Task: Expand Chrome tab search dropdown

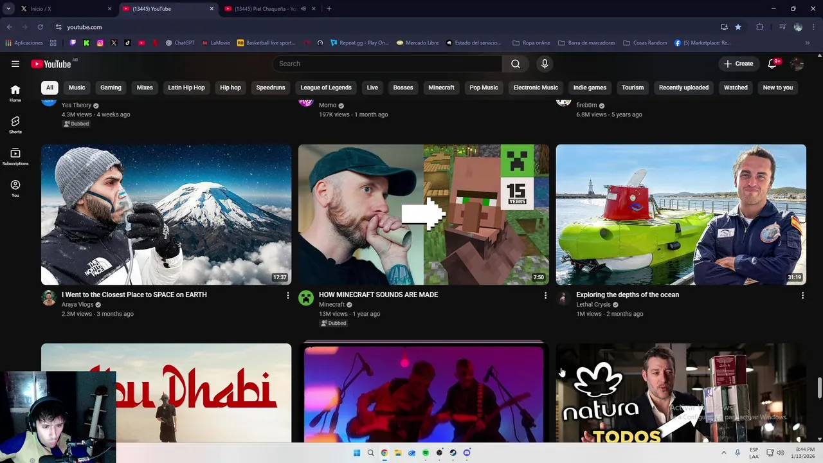Action: click(x=8, y=8)
